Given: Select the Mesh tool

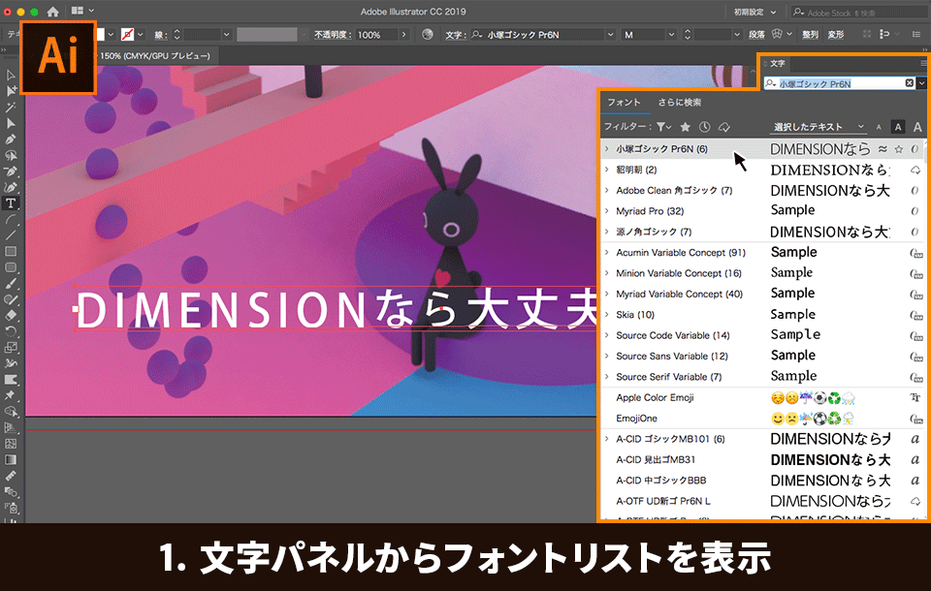Looking at the screenshot, I should [x=10, y=444].
